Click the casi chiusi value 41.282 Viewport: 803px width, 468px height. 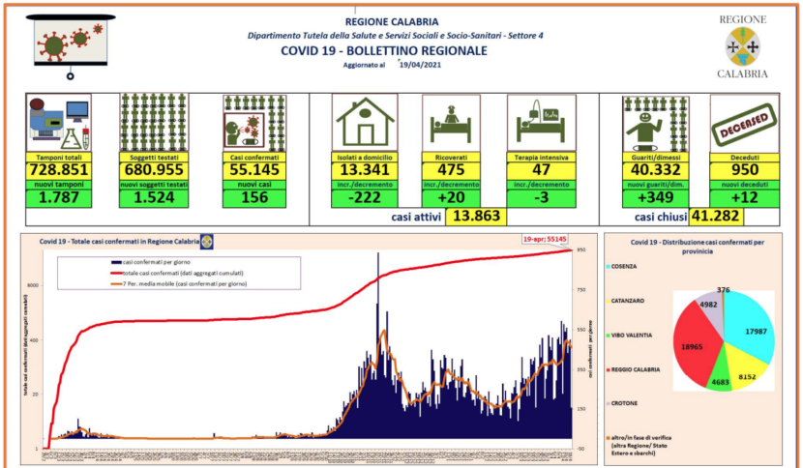[x=736, y=218]
